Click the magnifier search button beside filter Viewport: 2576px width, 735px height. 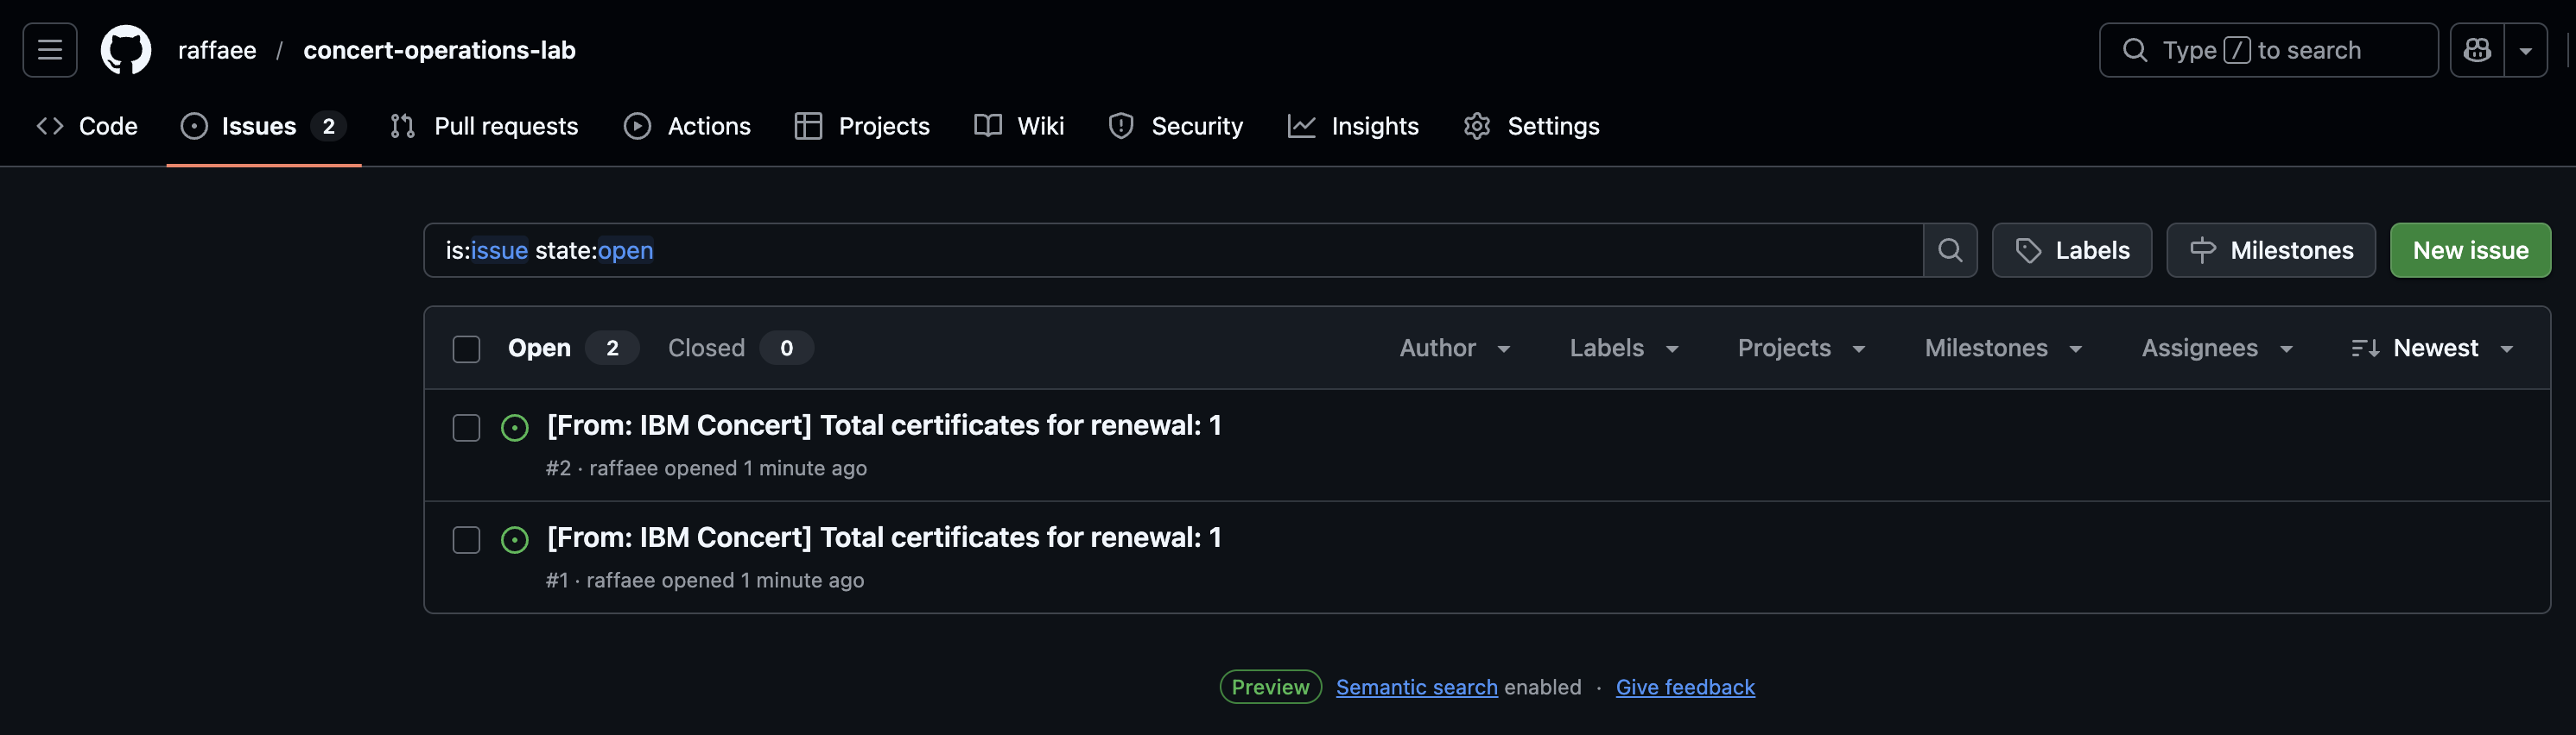[x=1949, y=249]
